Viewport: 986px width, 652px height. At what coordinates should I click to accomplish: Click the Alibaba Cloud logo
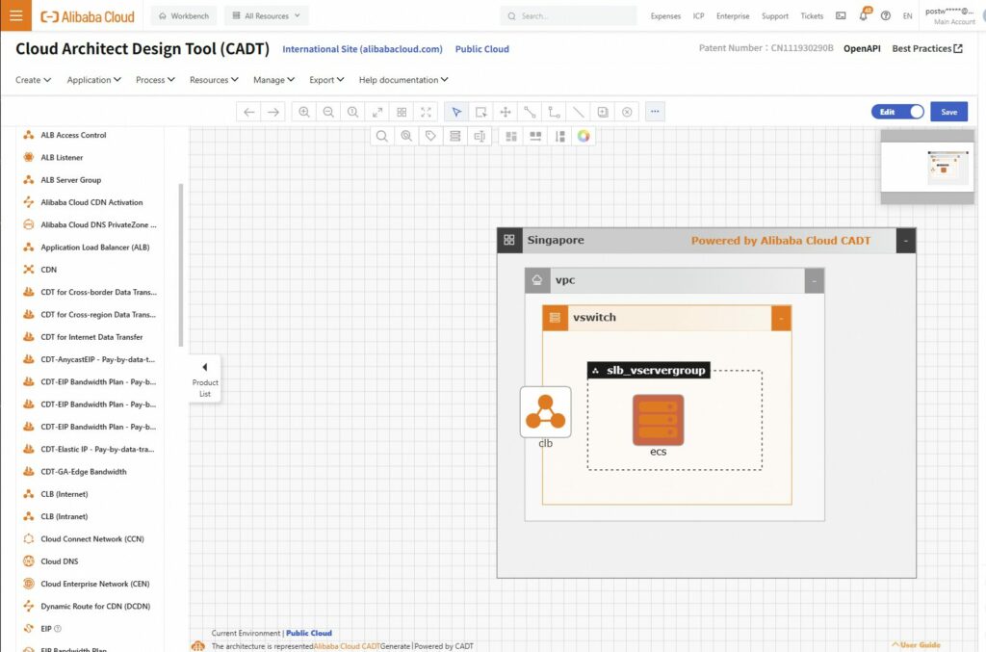(88, 16)
